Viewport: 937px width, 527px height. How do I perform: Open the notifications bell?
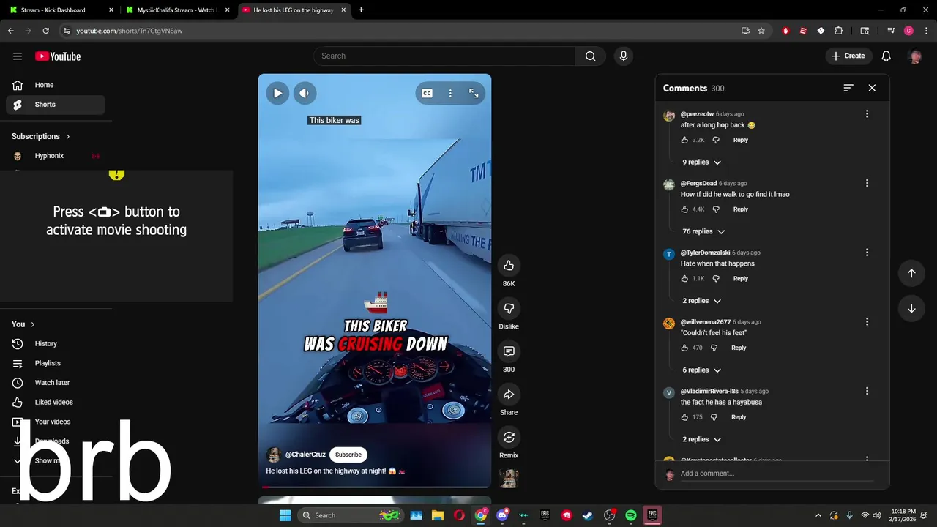pos(886,56)
